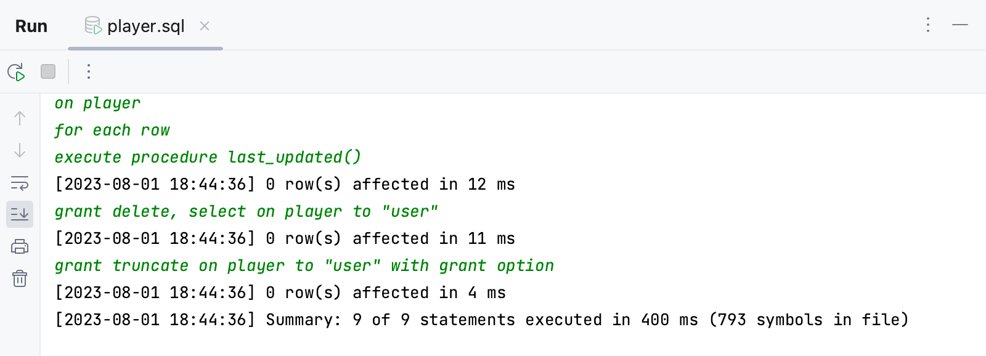Image resolution: width=986 pixels, height=356 pixels.
Task: Disable the scroll to end option
Action: pos(19,214)
